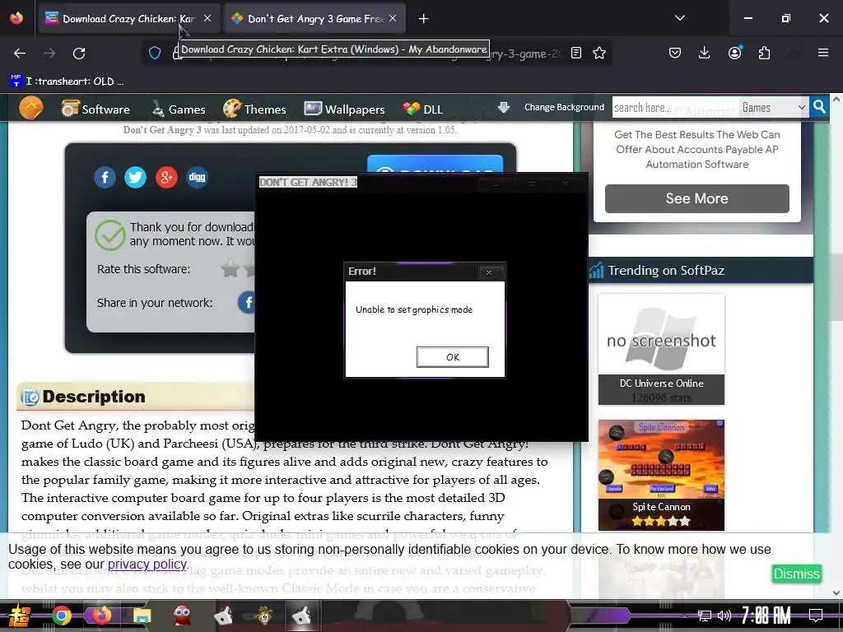Open the list all tabs dropdown
The image size is (843, 632).
click(679, 18)
